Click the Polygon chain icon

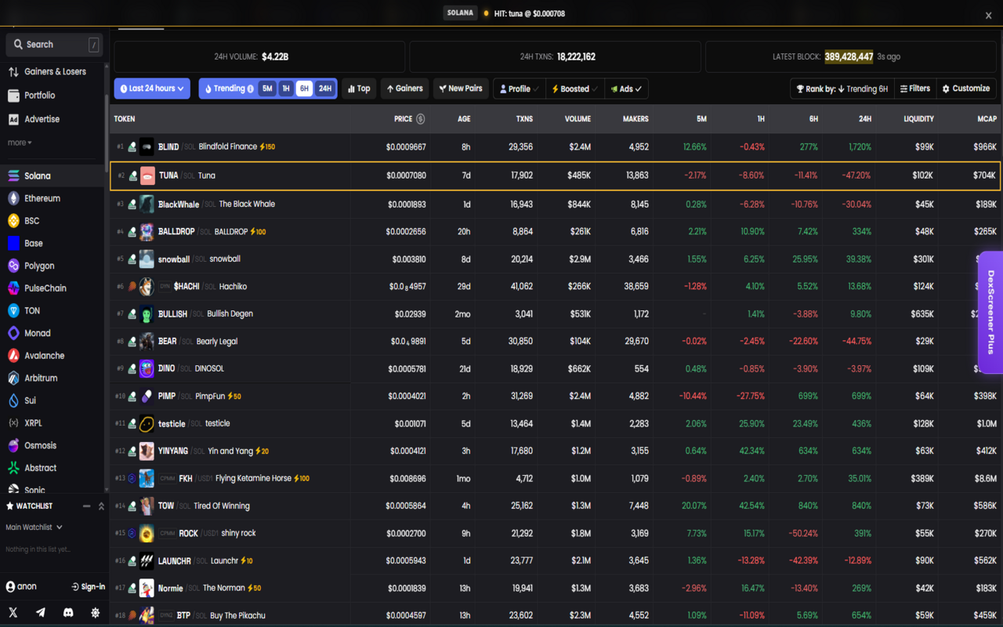pyautogui.click(x=13, y=266)
